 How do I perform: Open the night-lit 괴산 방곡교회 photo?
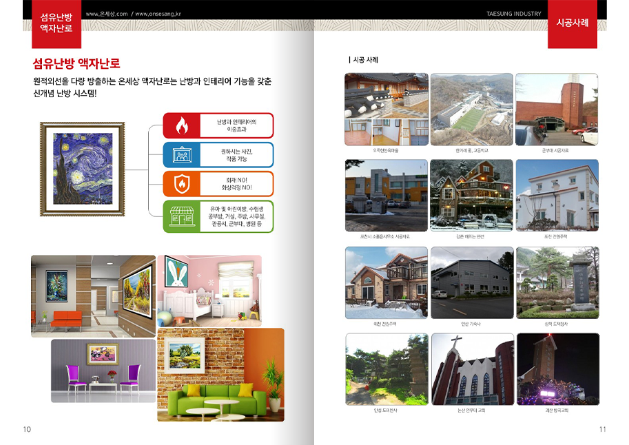click(x=557, y=369)
